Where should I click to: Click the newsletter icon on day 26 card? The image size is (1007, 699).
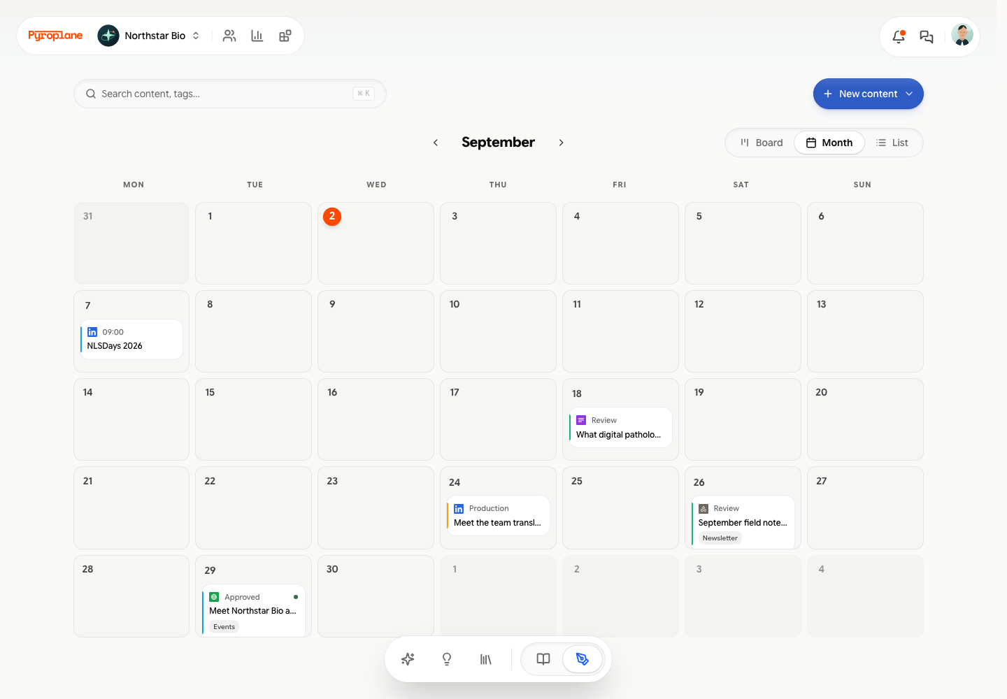click(x=704, y=509)
